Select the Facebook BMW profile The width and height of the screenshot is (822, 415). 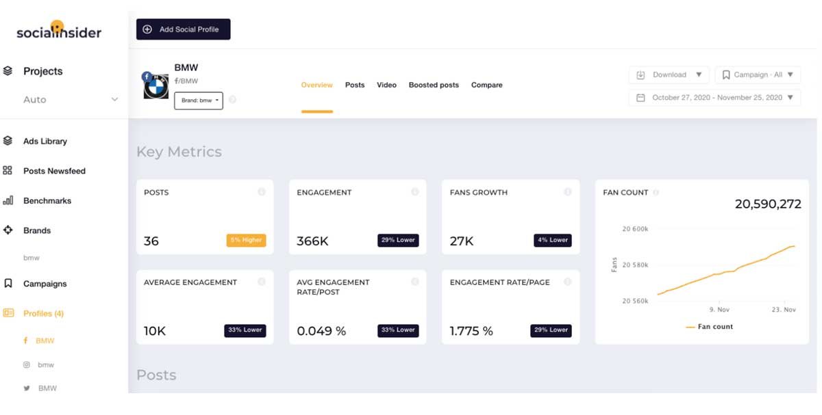45,340
